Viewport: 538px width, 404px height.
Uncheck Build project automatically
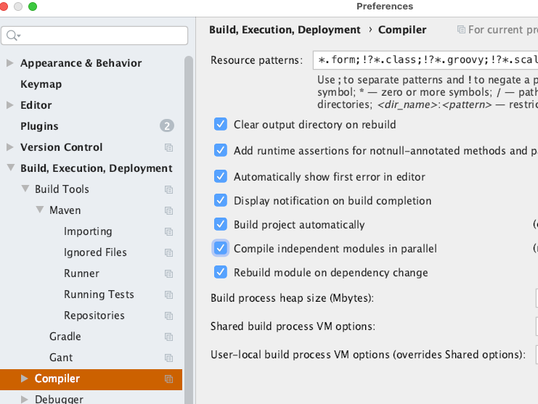(x=220, y=224)
